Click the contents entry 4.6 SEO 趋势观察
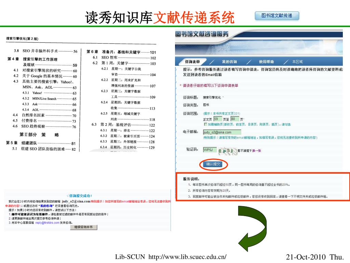 point(44,127)
